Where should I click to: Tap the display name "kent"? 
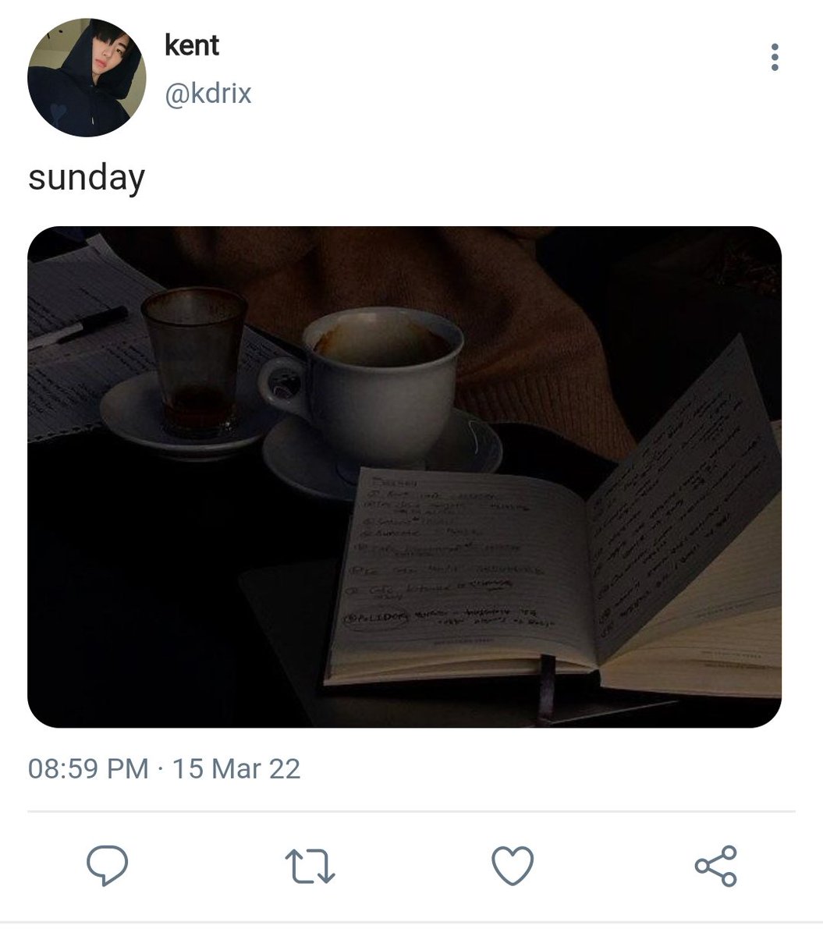click(x=192, y=46)
